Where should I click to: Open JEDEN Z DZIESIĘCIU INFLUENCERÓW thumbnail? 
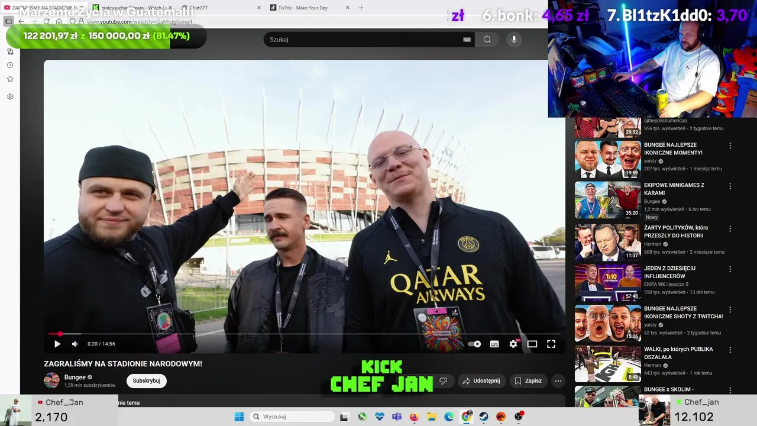coord(607,282)
